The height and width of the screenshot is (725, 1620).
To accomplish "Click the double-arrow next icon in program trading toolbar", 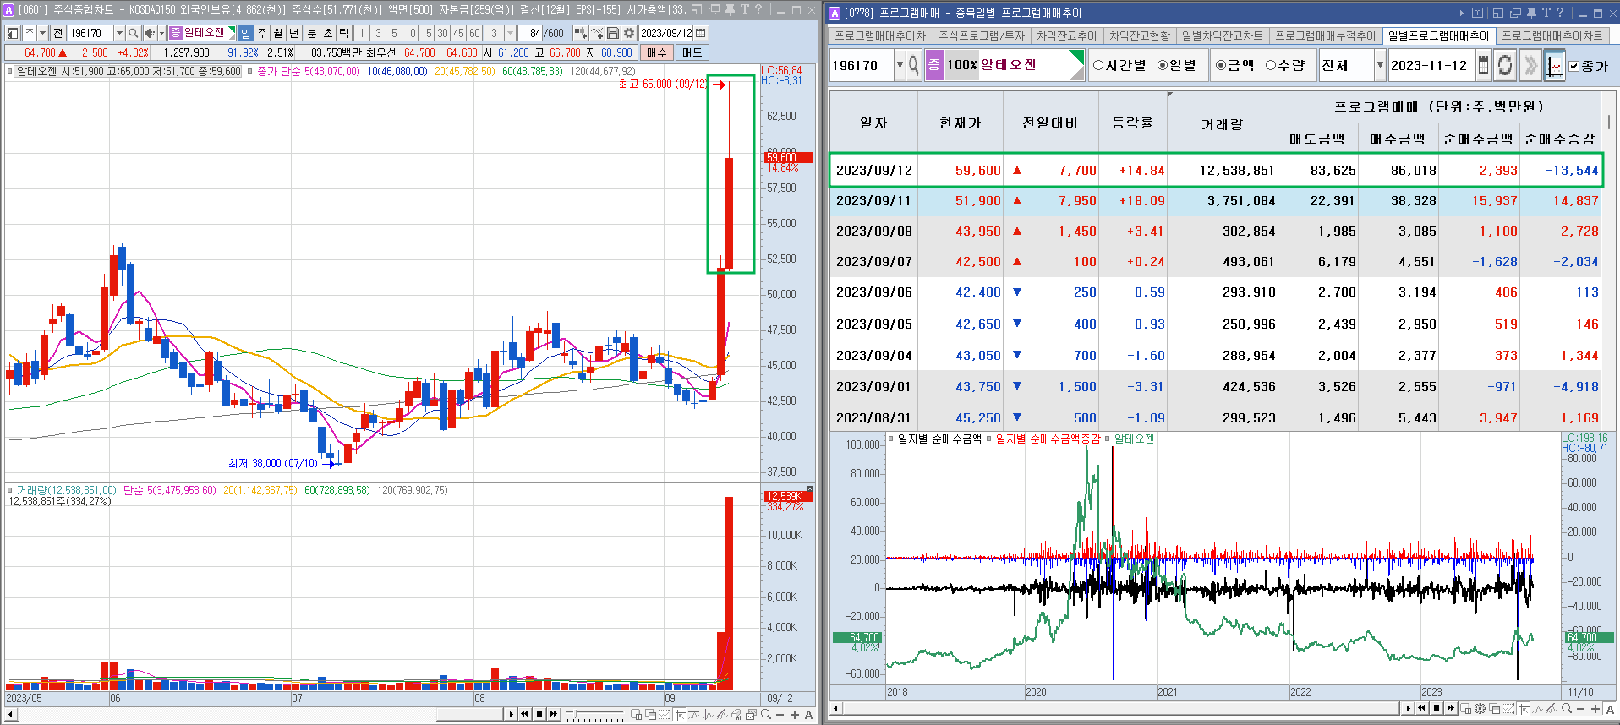I will [1530, 65].
